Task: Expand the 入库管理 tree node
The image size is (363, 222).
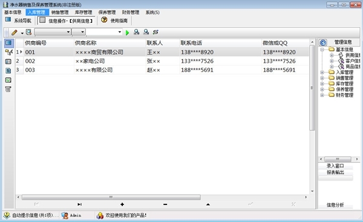Action: (x=322, y=72)
